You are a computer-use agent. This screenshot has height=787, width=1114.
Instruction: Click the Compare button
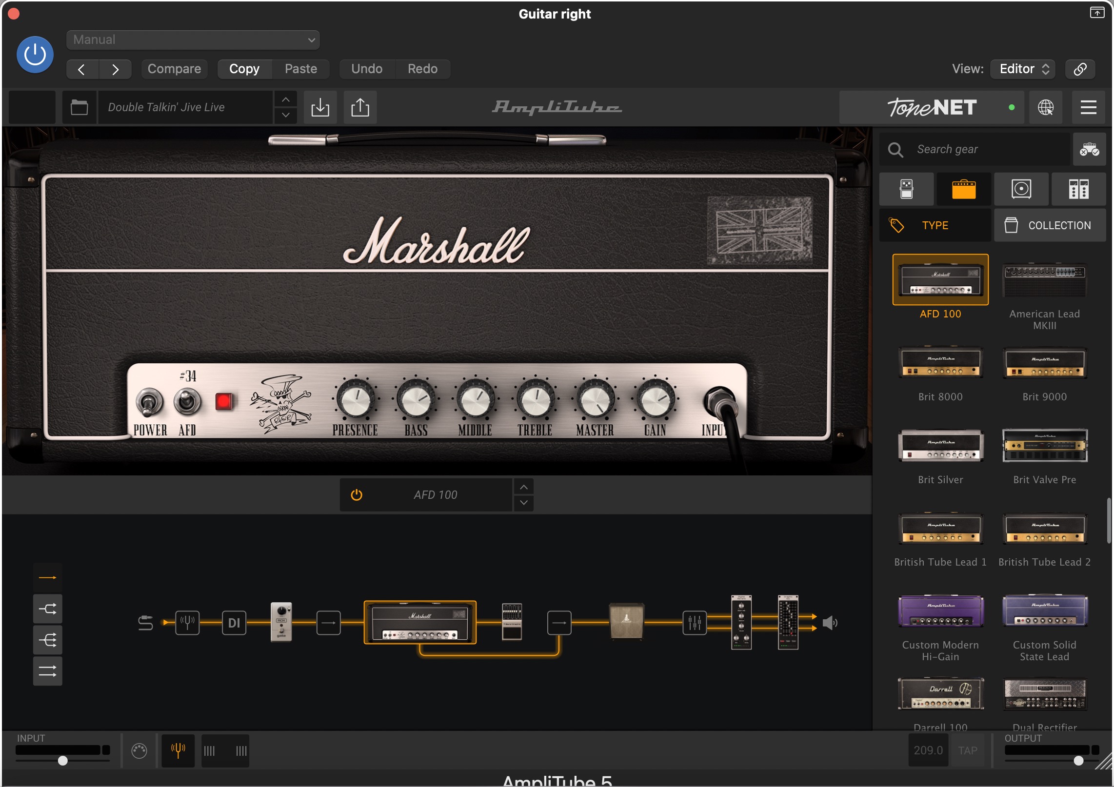point(174,69)
